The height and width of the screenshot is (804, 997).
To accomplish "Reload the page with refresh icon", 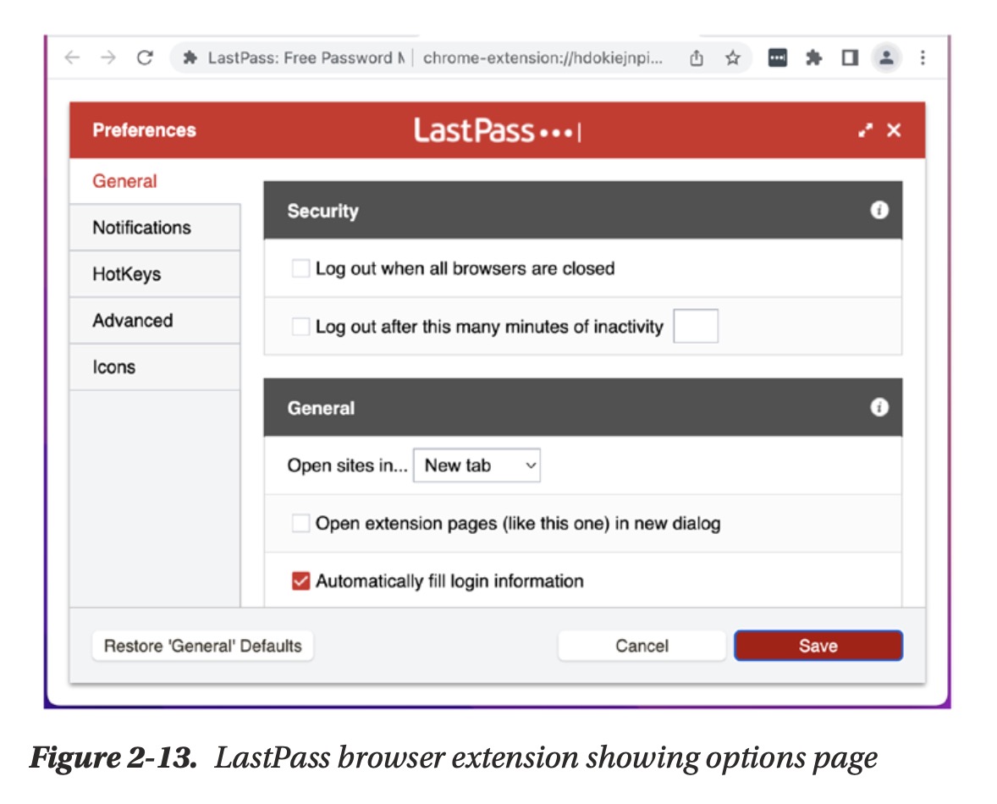I will click(145, 58).
